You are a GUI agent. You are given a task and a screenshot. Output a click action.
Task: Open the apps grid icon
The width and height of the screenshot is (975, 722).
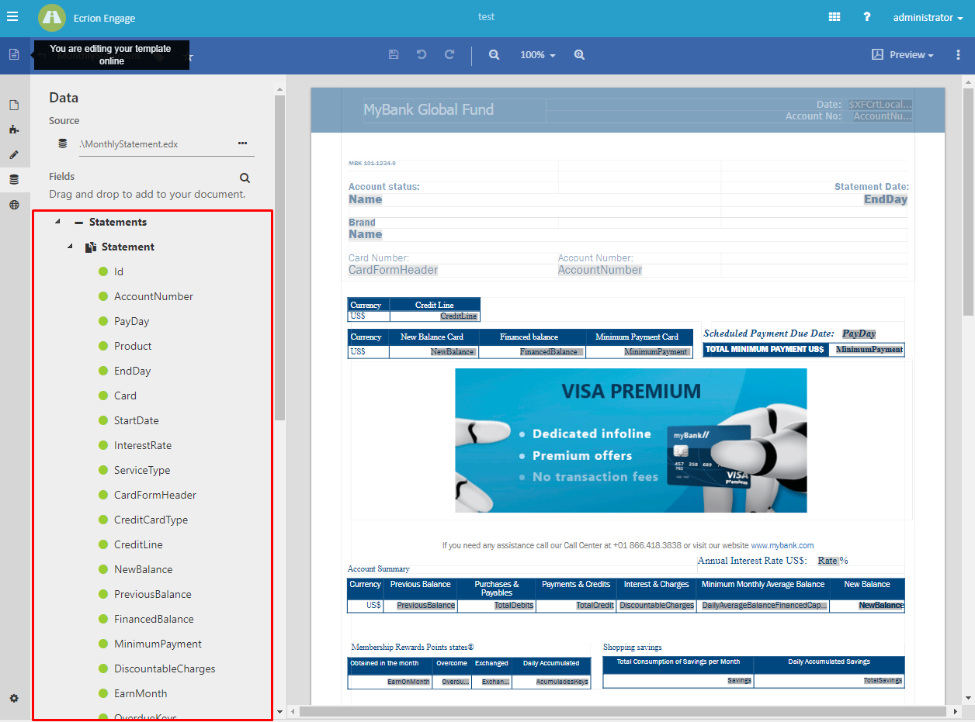pyautogui.click(x=834, y=17)
